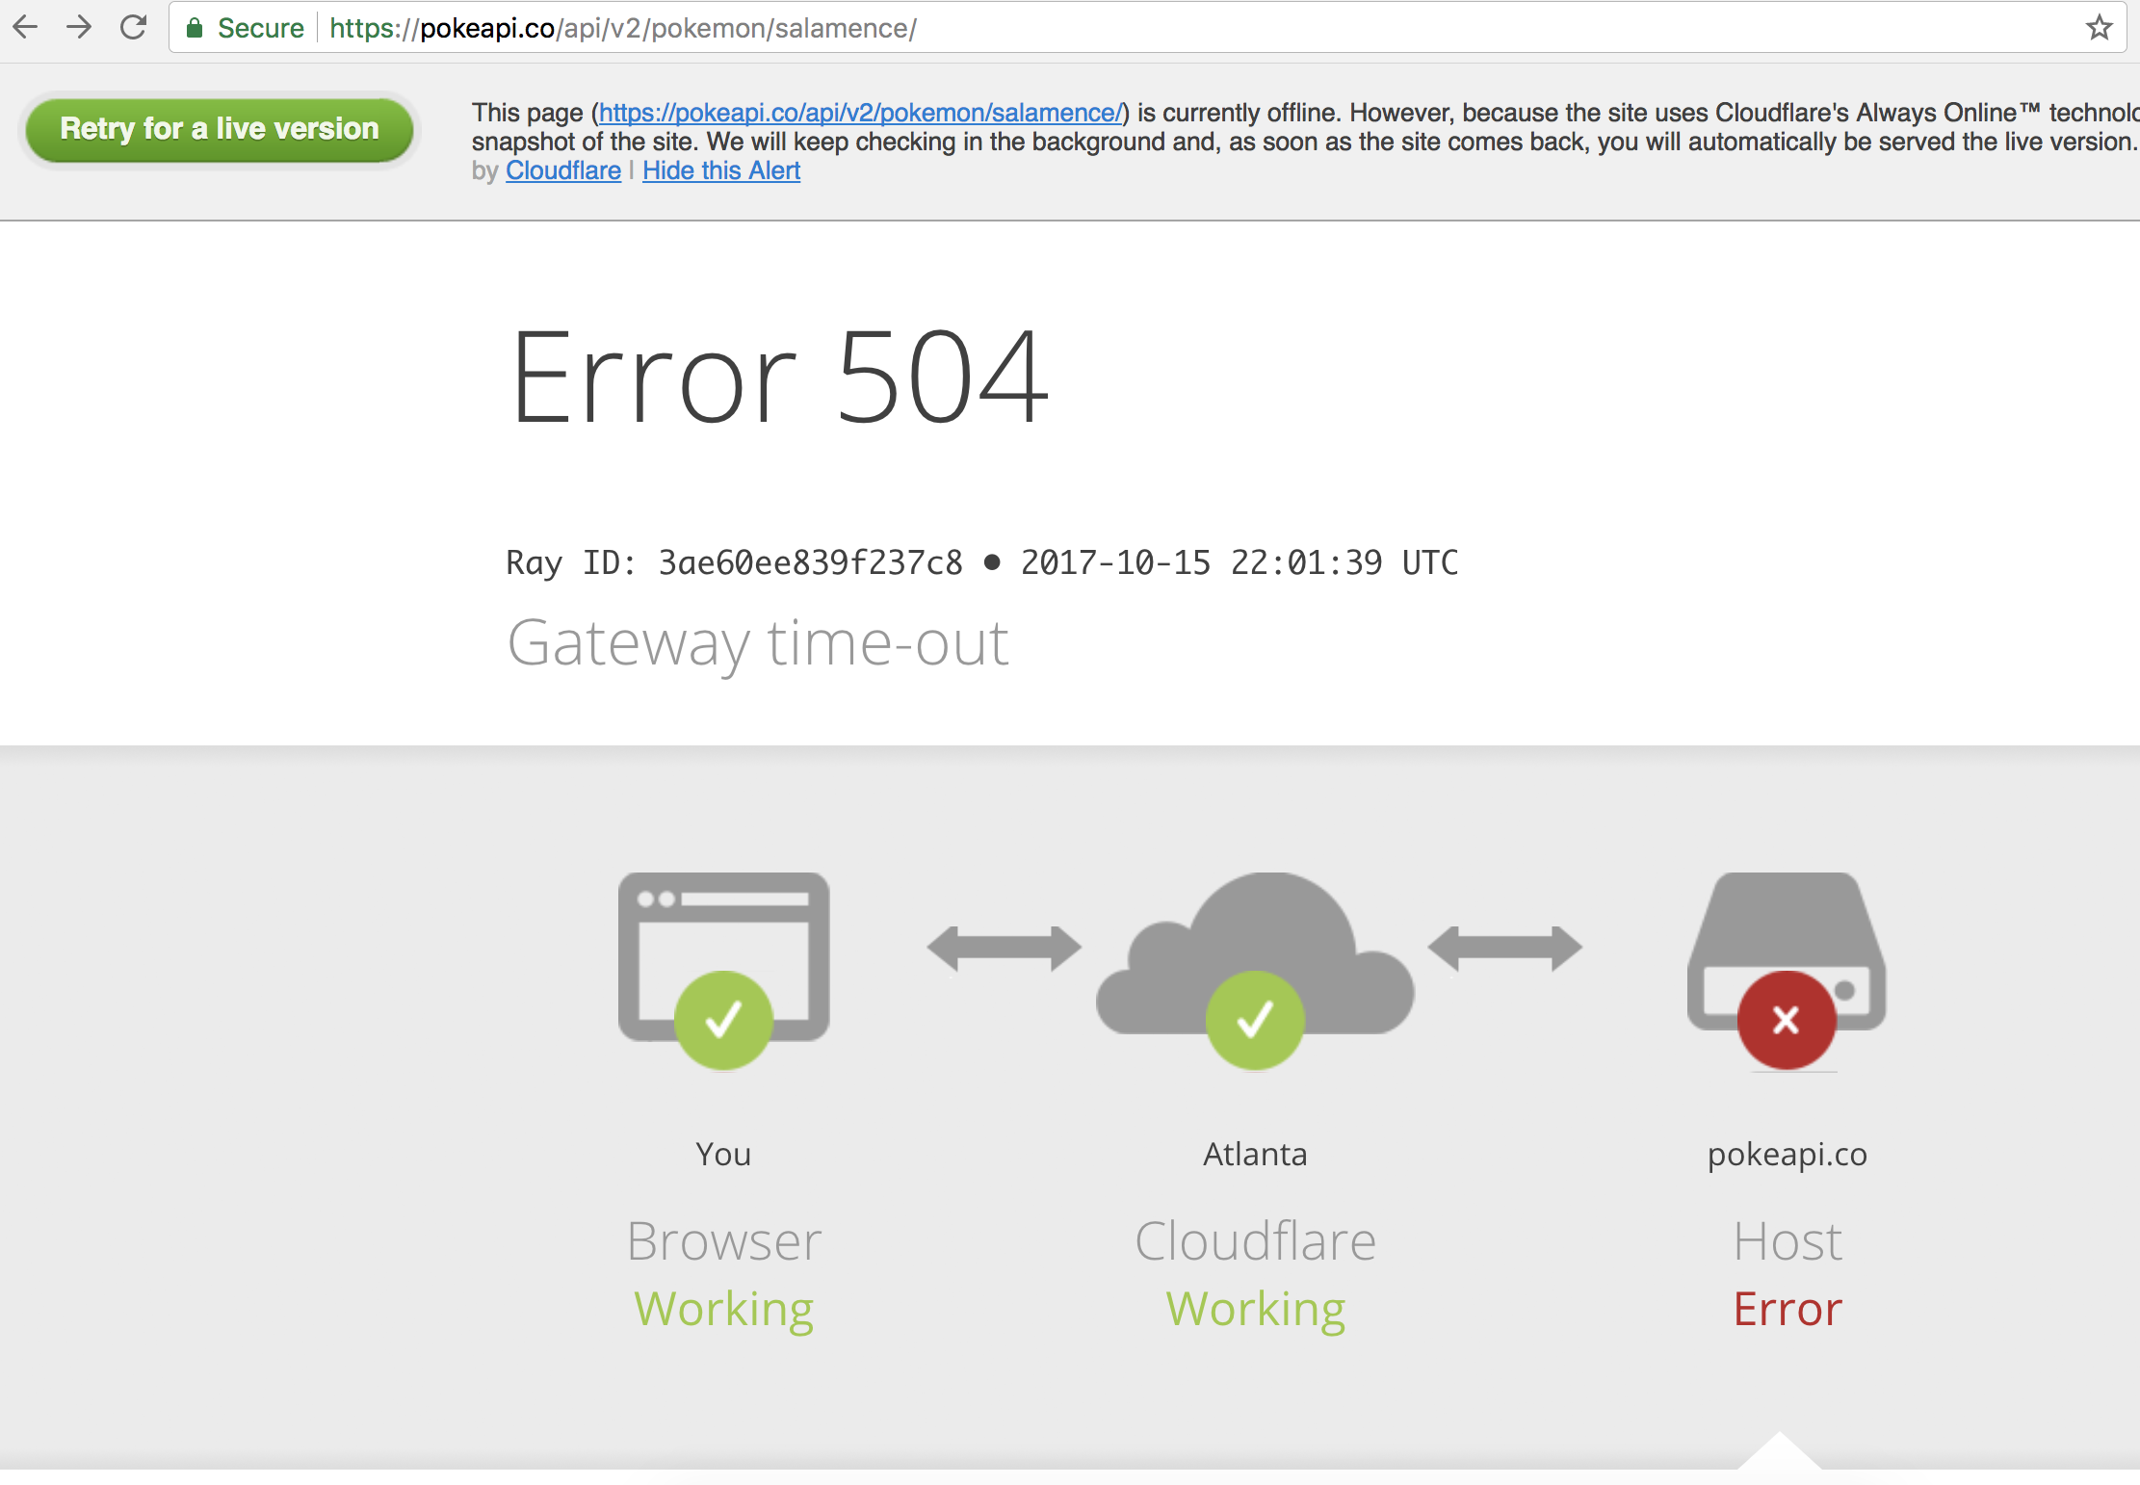Click the back navigation arrow
2140x1485 pixels.
26,27
